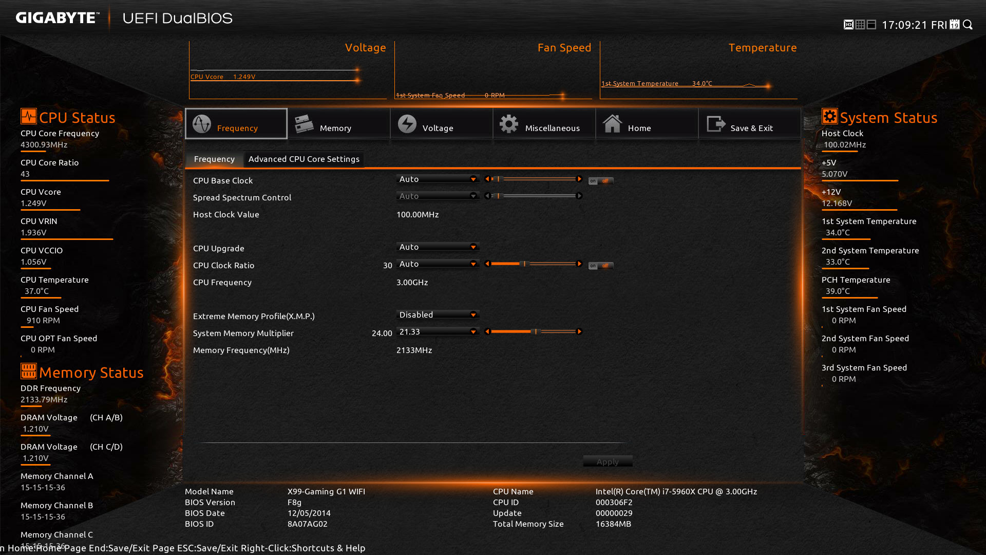Click the Voltage graph panel
Viewport: 986px width, 555px height.
coord(288,70)
